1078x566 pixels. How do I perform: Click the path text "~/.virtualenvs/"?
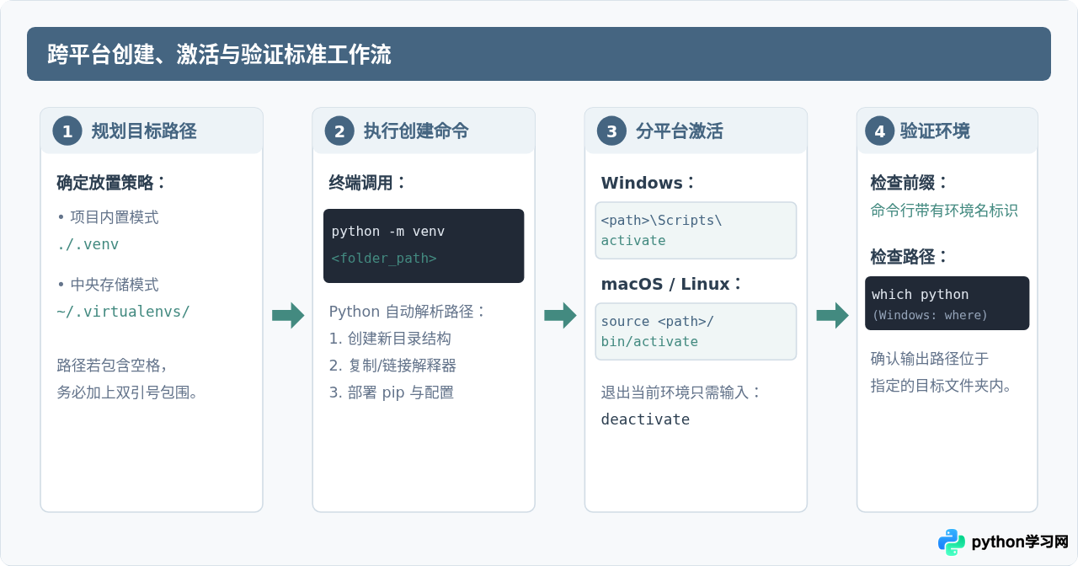124,312
